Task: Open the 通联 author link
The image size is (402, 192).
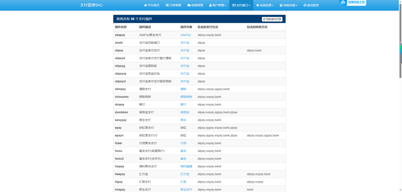Action: pos(183,89)
